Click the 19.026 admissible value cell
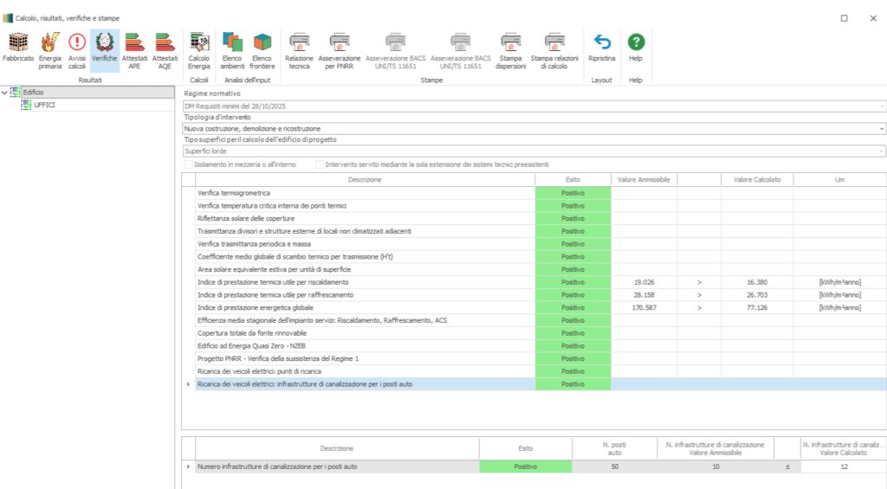This screenshot has height=489, width=887. click(644, 282)
